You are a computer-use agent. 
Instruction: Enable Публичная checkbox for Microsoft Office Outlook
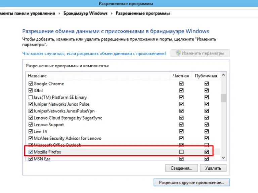[x=207, y=145]
